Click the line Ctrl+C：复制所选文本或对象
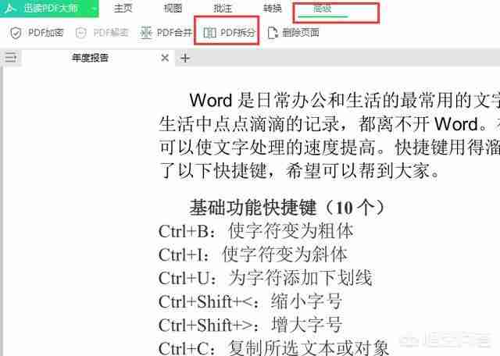Viewport: 500px width, 356px height. (274, 347)
